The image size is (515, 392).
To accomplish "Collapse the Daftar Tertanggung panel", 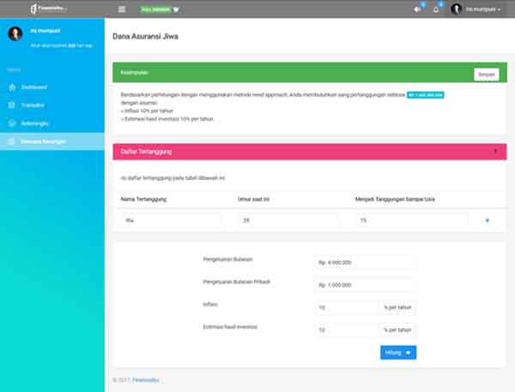I will [495, 152].
